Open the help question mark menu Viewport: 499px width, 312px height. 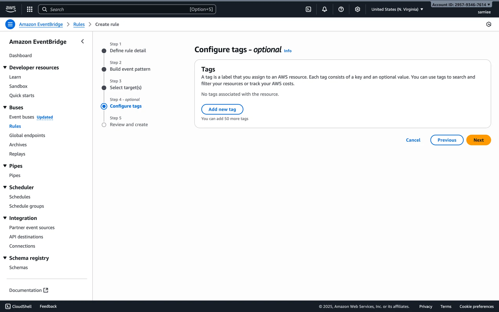tap(341, 9)
